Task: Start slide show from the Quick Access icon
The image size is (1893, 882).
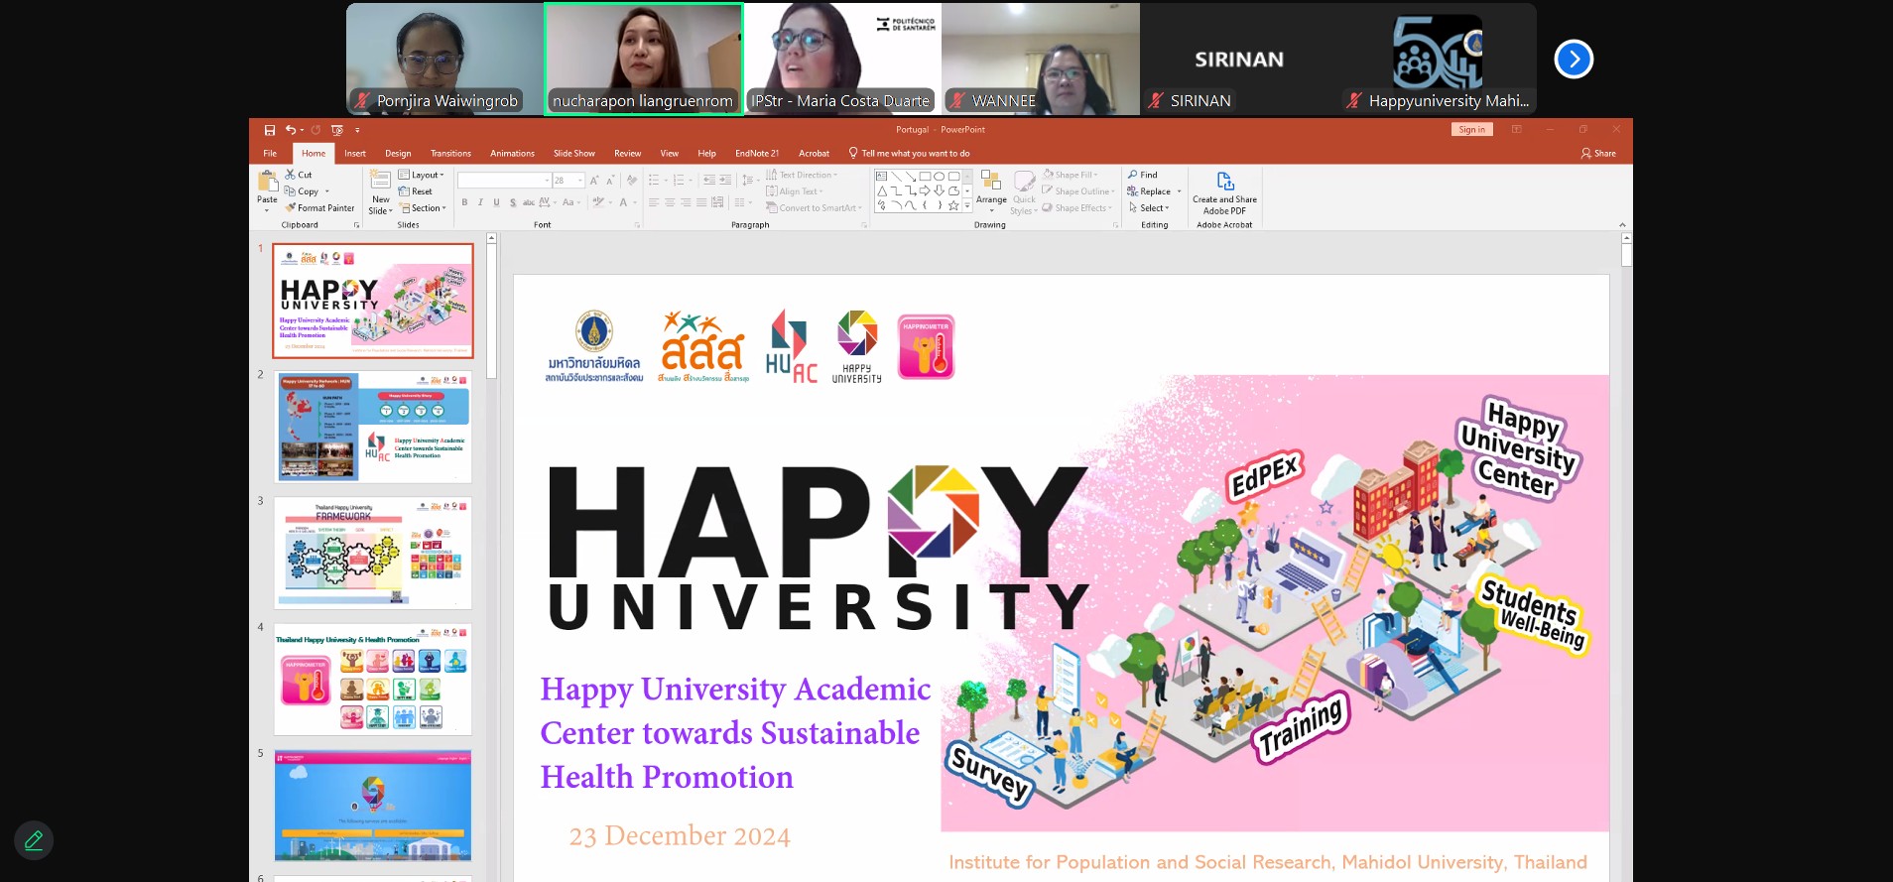Action: click(337, 130)
